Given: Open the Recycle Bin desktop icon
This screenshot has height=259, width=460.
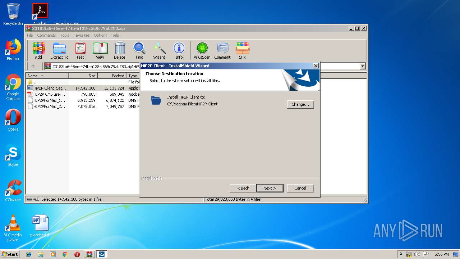Looking at the screenshot, I should [13, 14].
